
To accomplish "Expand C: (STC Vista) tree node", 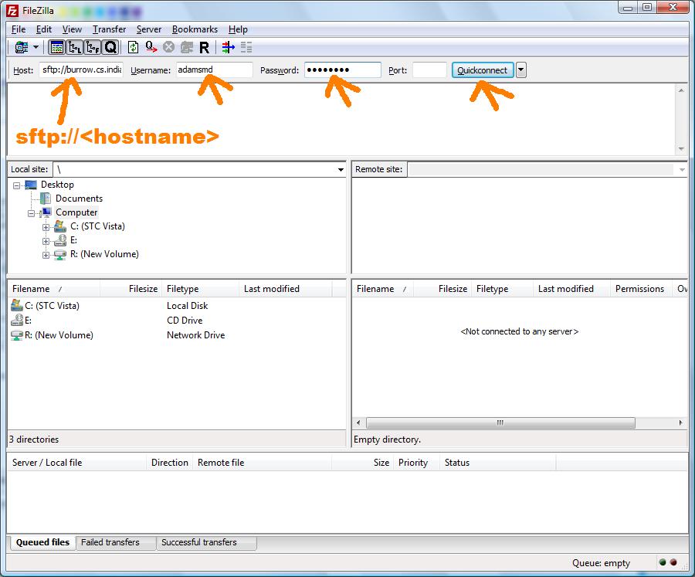I will click(x=46, y=227).
